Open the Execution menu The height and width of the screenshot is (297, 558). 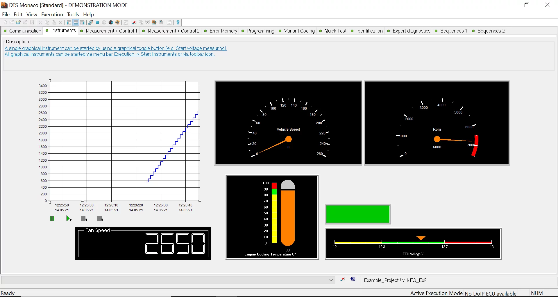click(x=52, y=15)
